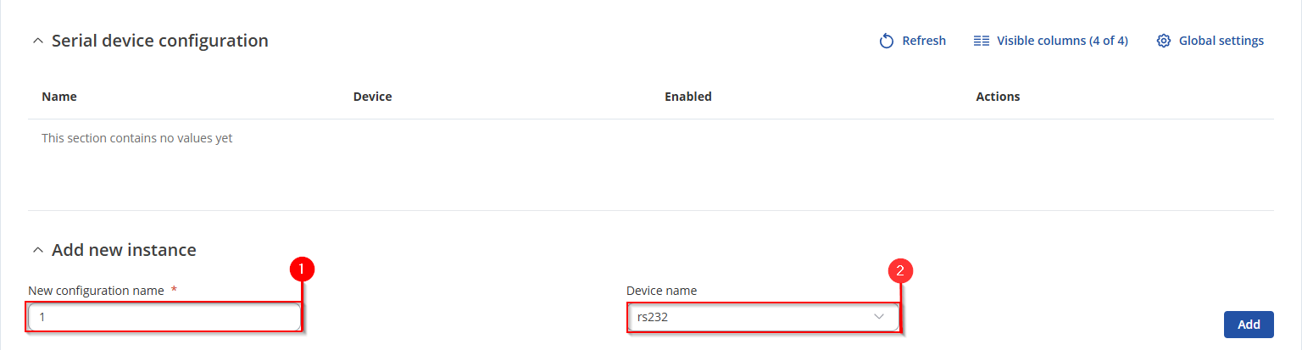Open Visible columns (4 of 4) selector
Viewport: 1302px width, 350px height.
click(x=1061, y=41)
